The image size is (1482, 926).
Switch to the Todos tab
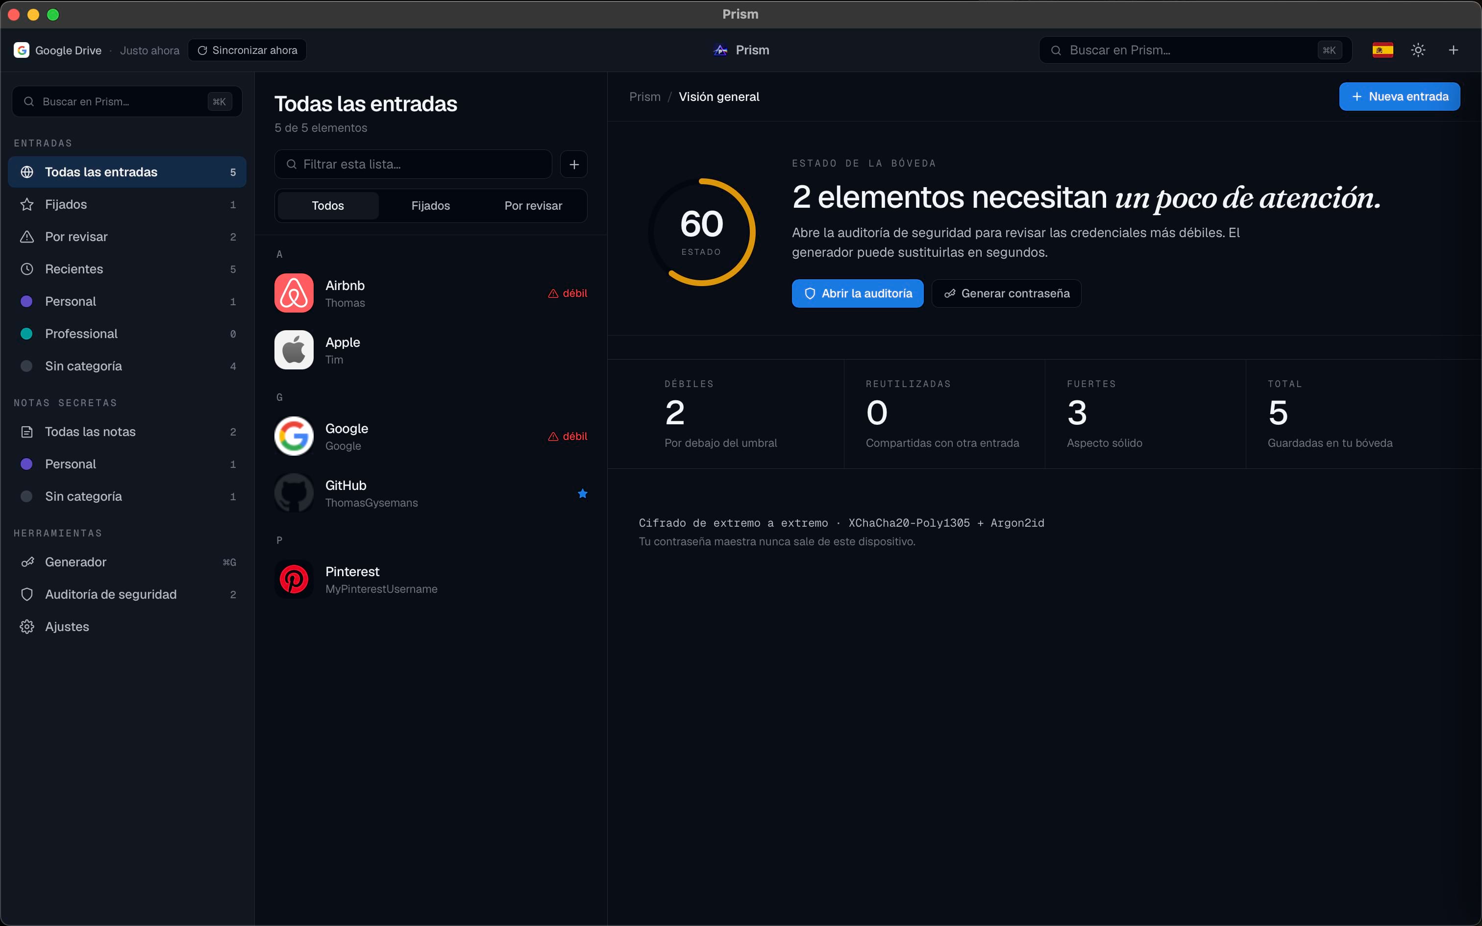(x=328, y=206)
